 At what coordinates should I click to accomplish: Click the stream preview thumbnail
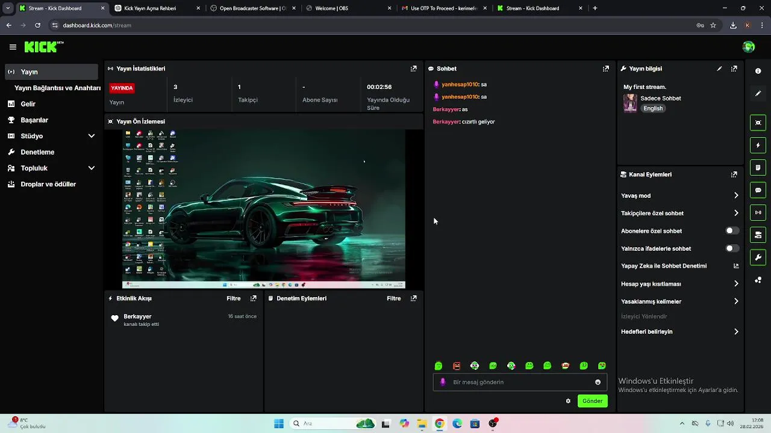coord(264,209)
